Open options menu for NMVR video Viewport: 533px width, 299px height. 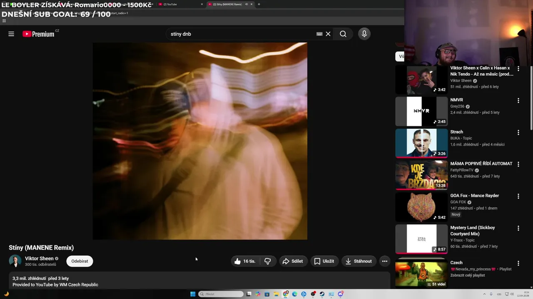pyautogui.click(x=518, y=100)
